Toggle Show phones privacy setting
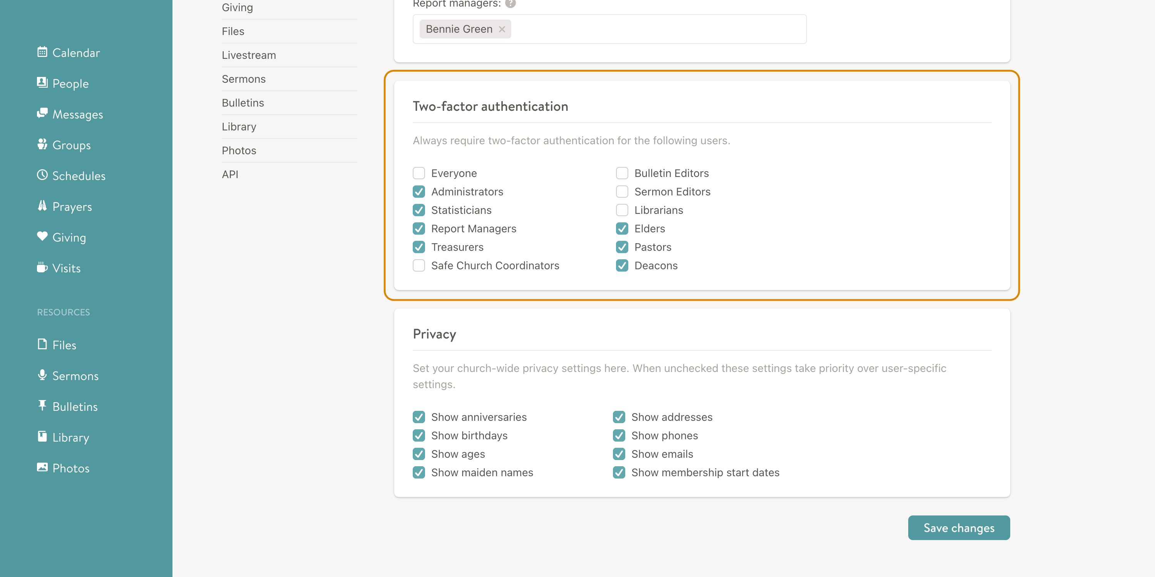 (619, 435)
